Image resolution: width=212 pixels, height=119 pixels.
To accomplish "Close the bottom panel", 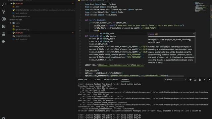I will pyautogui.click(x=209, y=80).
